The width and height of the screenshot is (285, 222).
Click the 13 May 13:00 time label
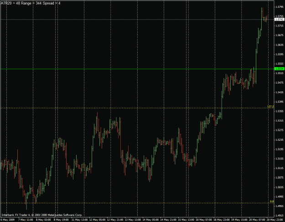(x=133, y=220)
